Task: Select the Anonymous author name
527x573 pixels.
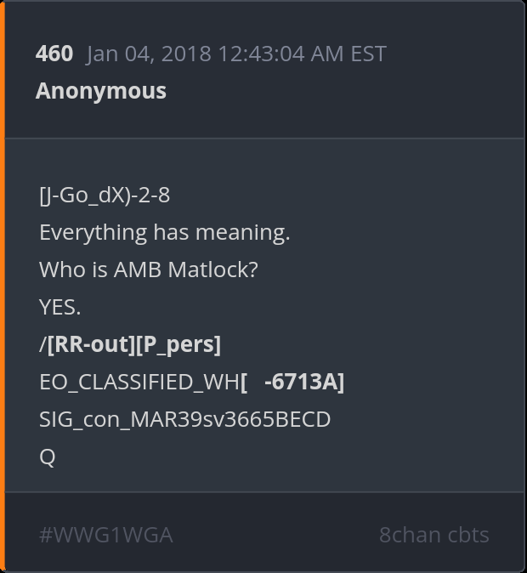Action: [100, 91]
